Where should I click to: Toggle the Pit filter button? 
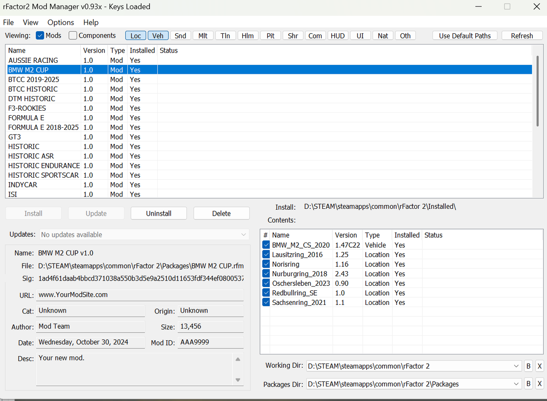271,35
